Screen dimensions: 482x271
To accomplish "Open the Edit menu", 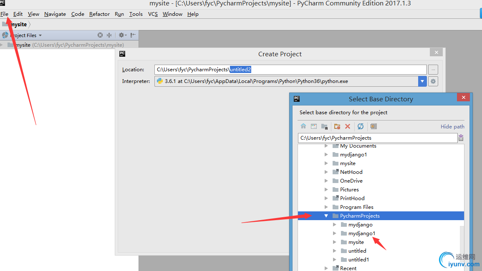I will point(18,14).
